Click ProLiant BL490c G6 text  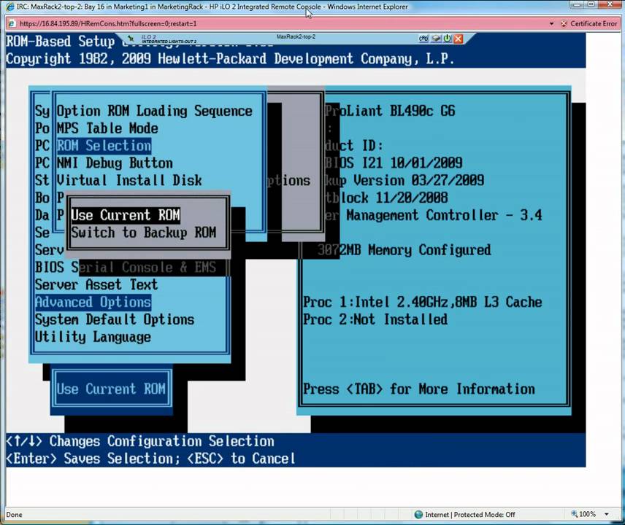pos(390,111)
